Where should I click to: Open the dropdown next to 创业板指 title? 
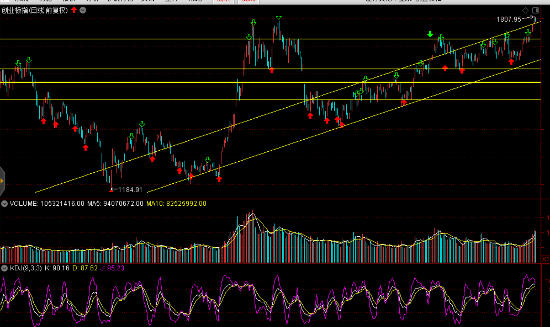click(83, 10)
